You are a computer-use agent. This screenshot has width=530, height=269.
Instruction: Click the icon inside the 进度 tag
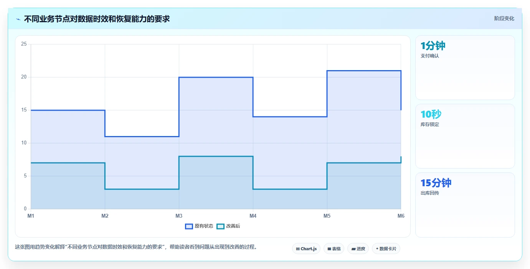click(353, 249)
